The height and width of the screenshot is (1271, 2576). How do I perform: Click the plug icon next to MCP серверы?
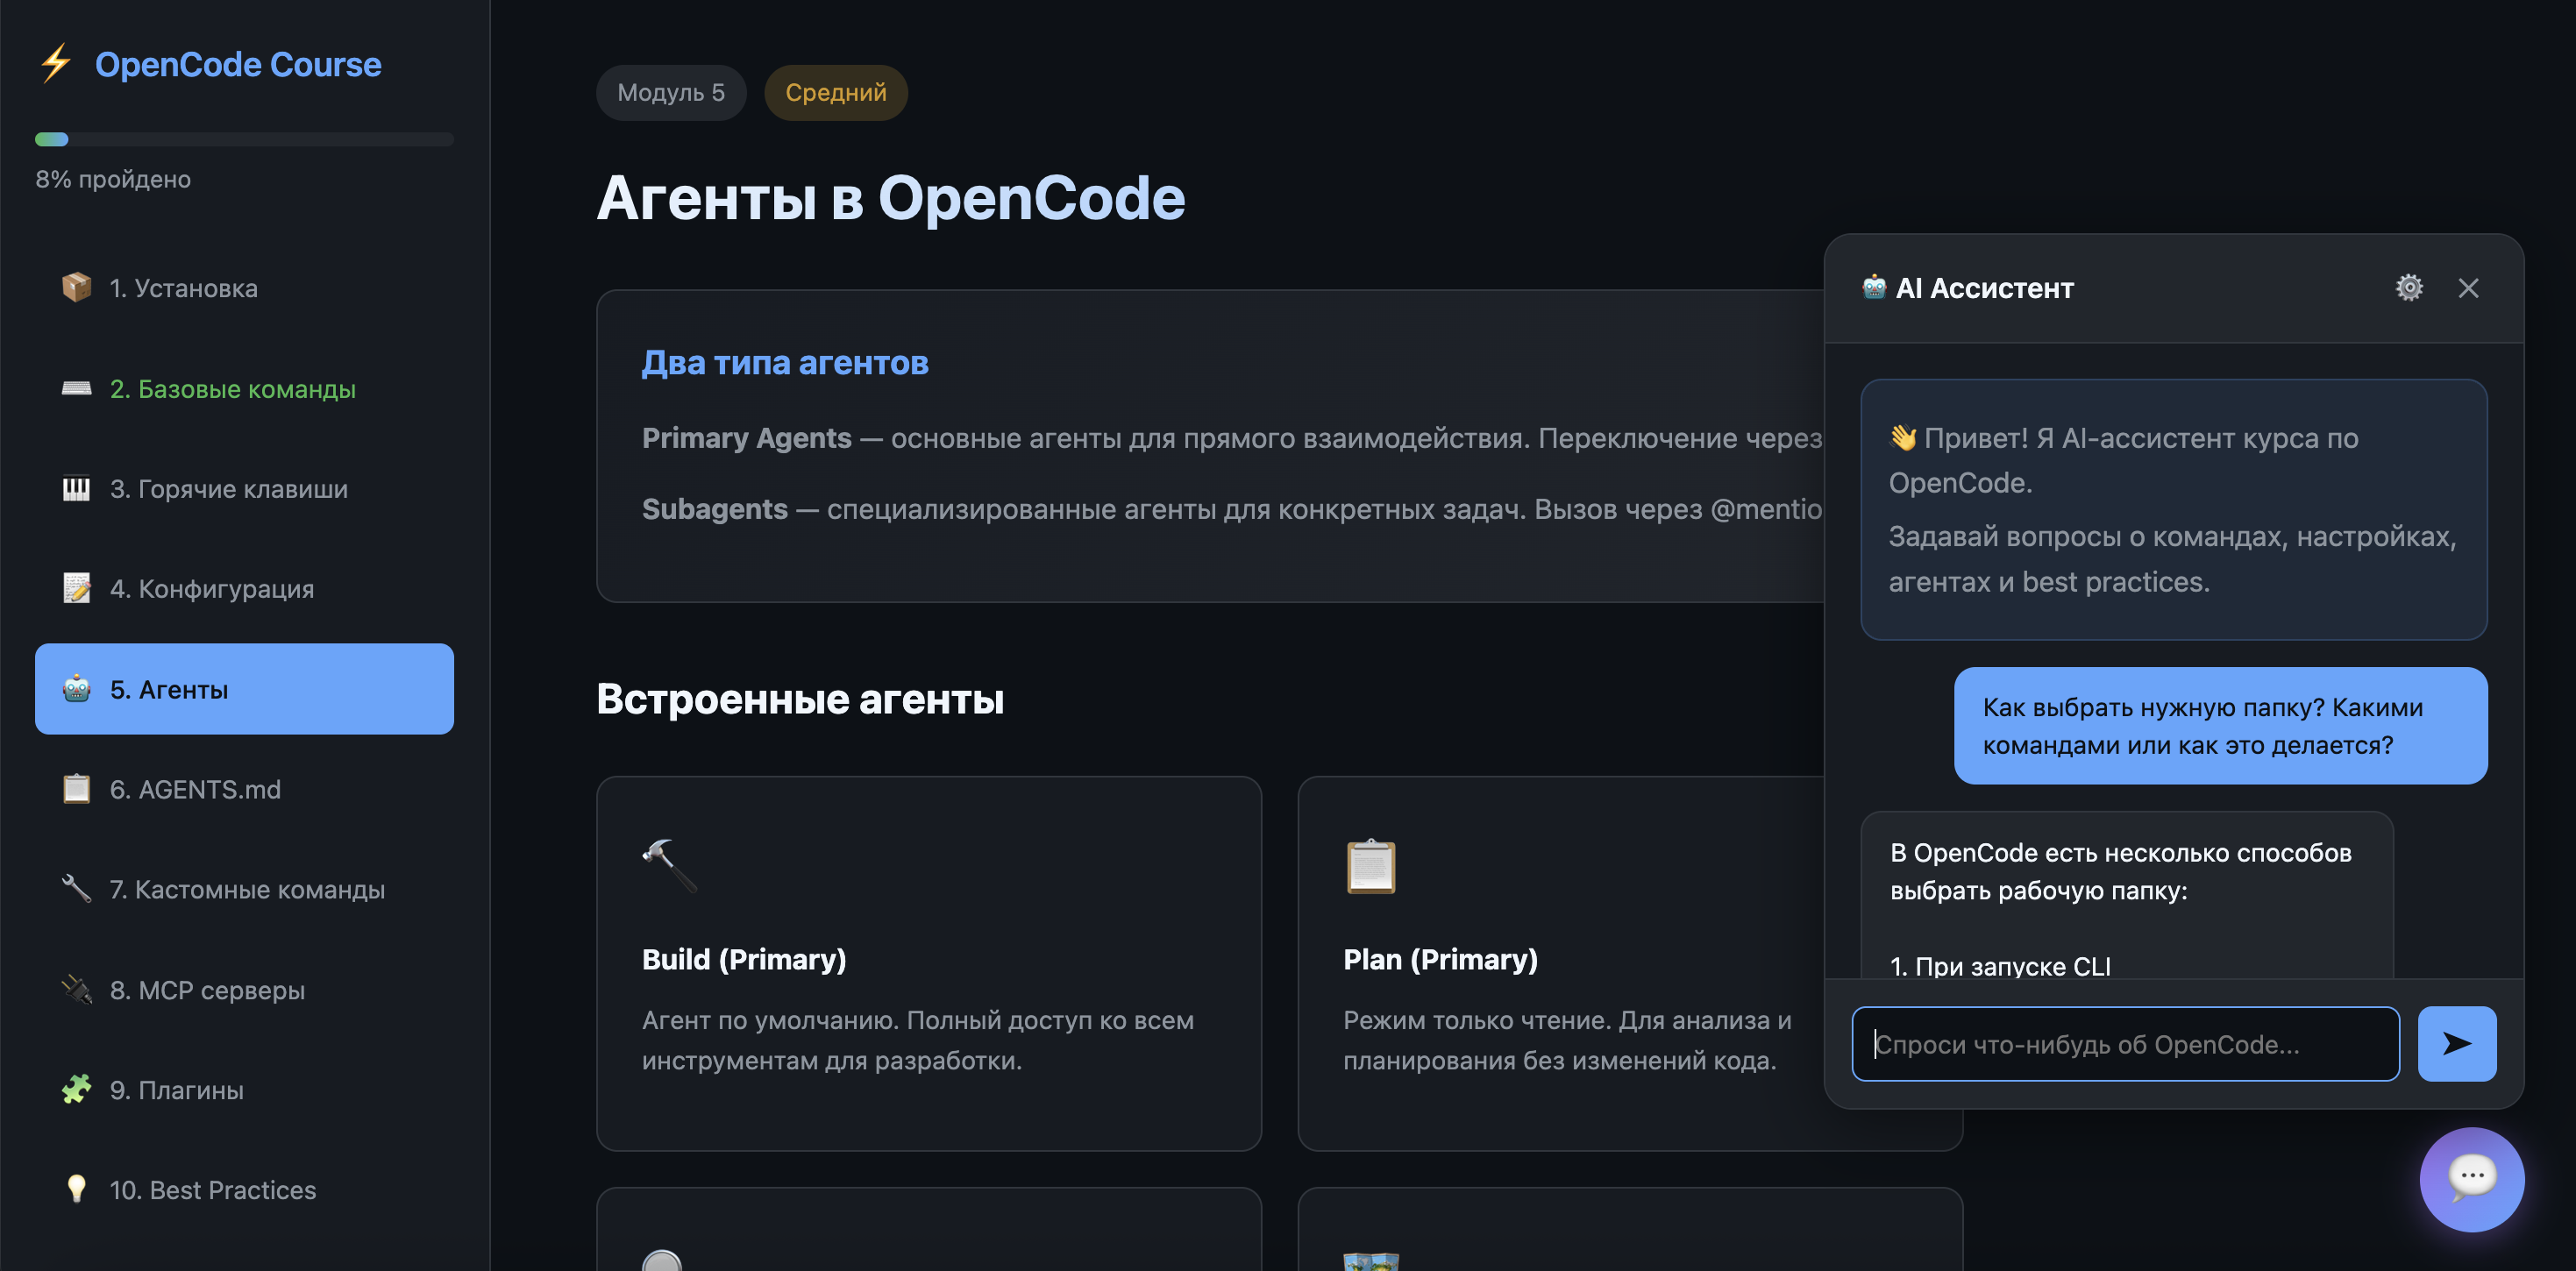tap(76, 990)
